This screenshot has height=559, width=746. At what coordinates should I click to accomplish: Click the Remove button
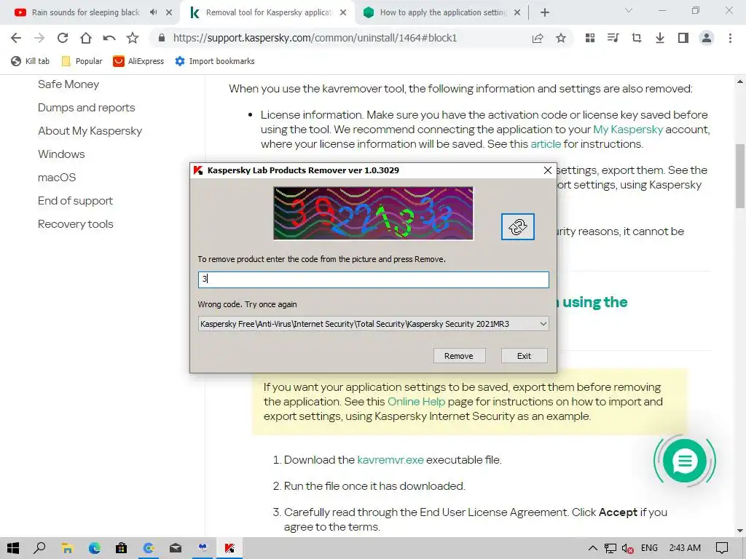[x=459, y=355]
